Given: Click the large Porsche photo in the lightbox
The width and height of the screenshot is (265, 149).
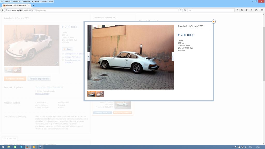Looking at the screenshot, I should [x=130, y=57].
